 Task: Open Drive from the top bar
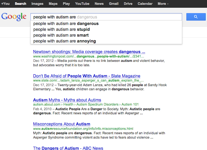(128, 4)
